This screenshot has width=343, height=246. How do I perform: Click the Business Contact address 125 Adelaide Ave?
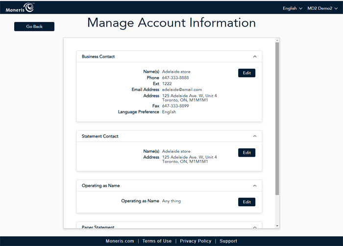pos(189,98)
